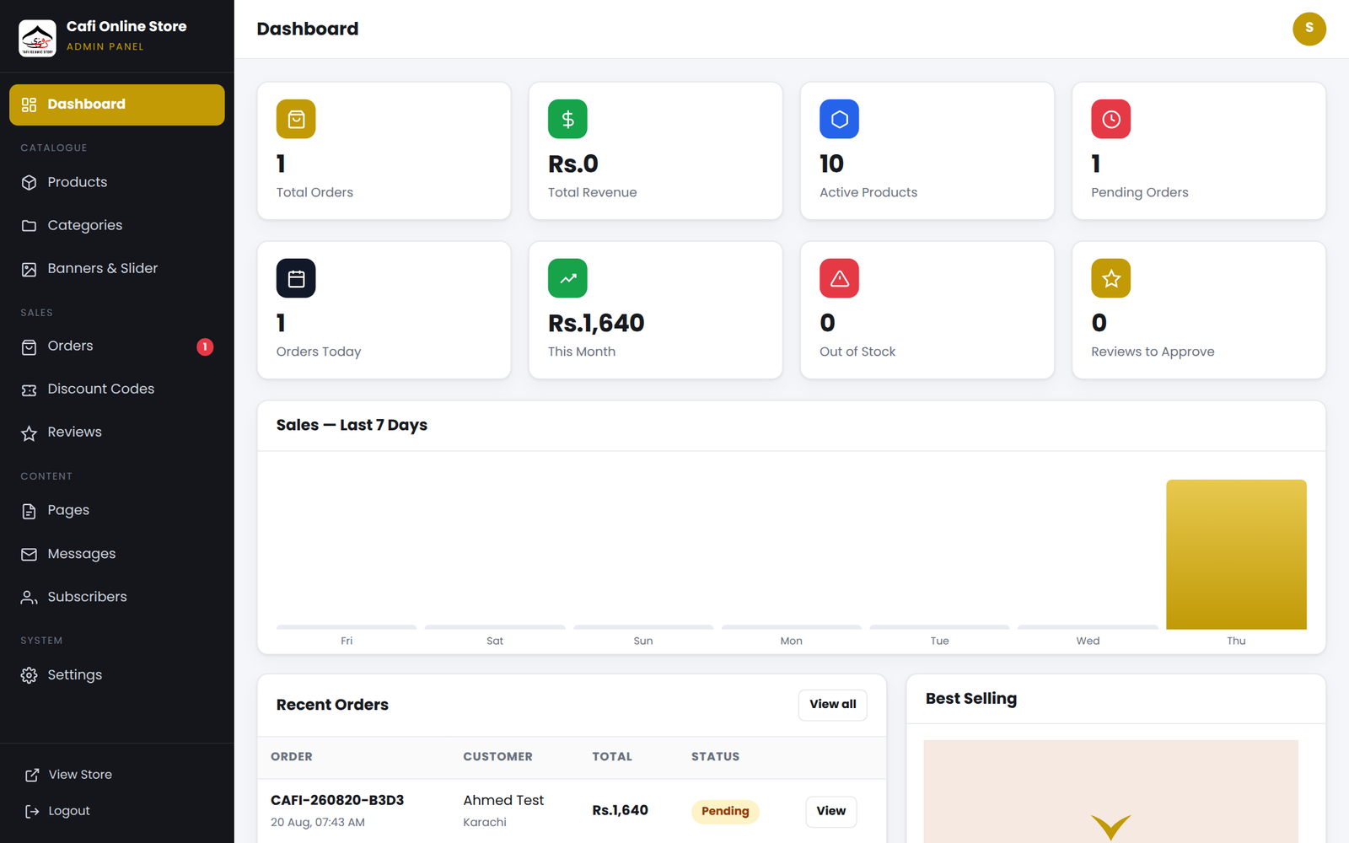This screenshot has width=1349, height=843.
Task: Click the Sales — Last 7 Days heading
Action: click(x=352, y=425)
